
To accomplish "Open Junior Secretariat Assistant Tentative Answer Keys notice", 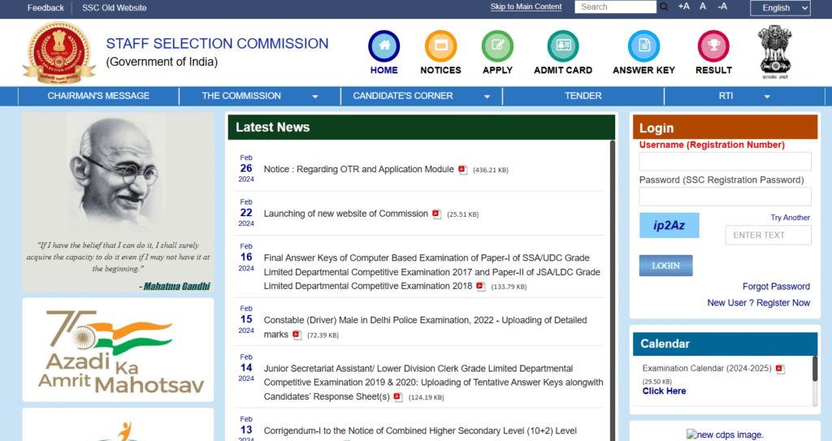I will [434, 383].
